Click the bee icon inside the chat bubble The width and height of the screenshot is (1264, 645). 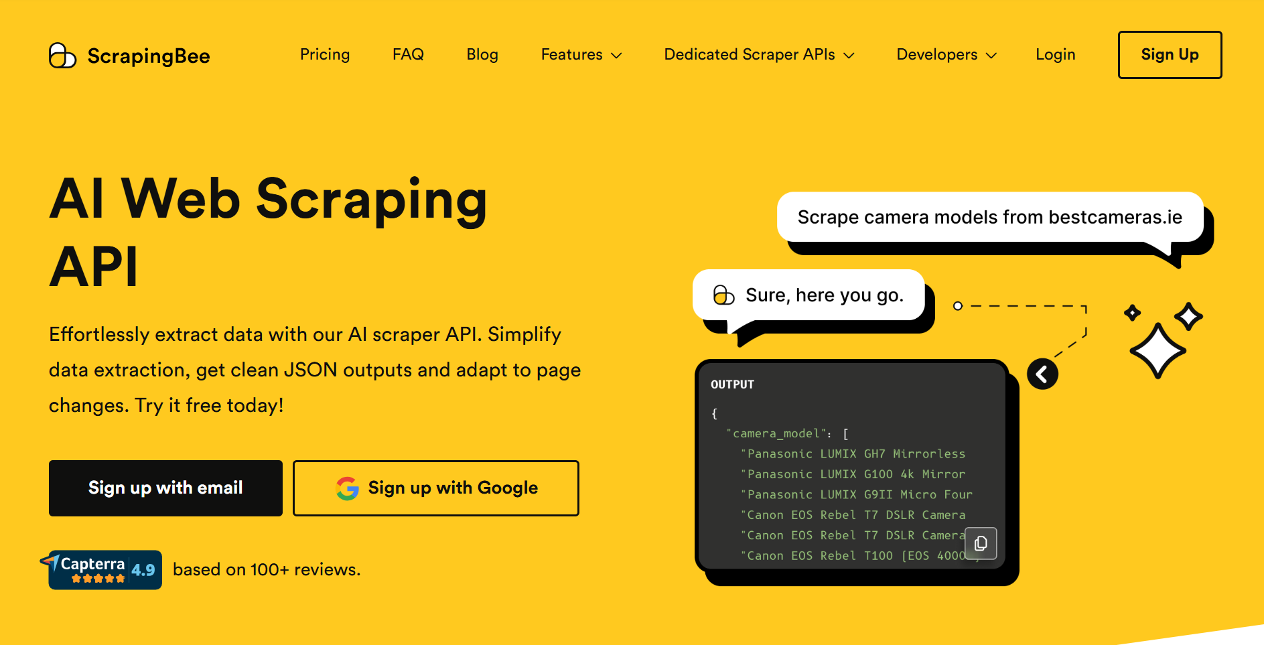coord(723,295)
